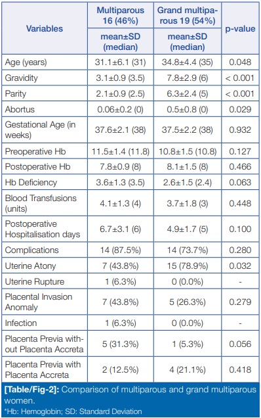This screenshot has height=418, width=261.
Task: Click Uterine Atony grand multiparous value
Action: point(188,266)
